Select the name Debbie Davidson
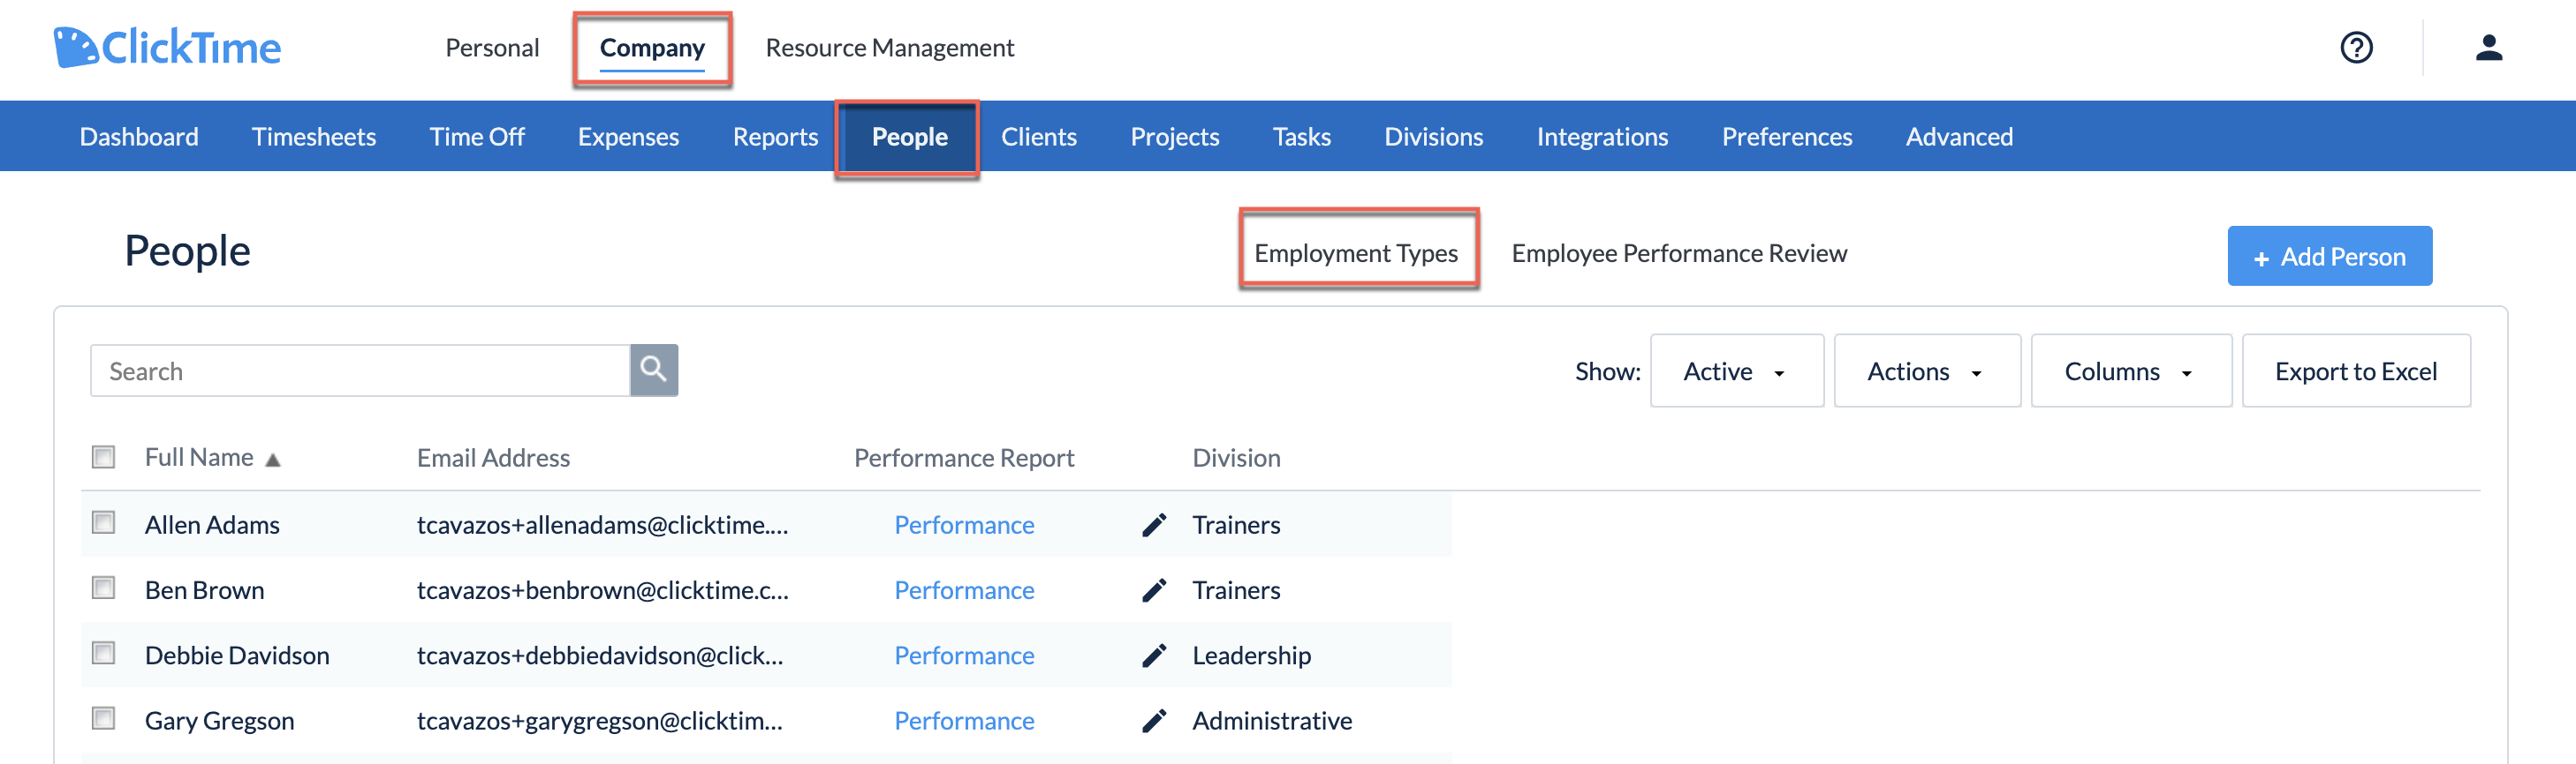Screen dimensions: 2576x764 [x=237, y=655]
